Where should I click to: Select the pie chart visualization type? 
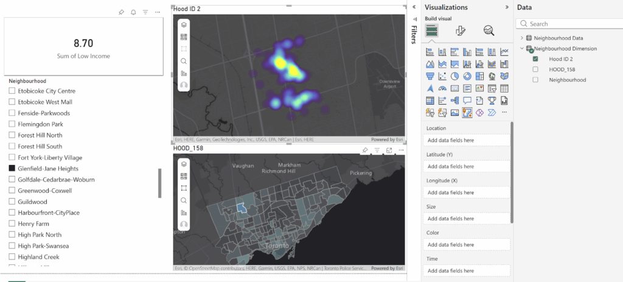tap(454, 76)
